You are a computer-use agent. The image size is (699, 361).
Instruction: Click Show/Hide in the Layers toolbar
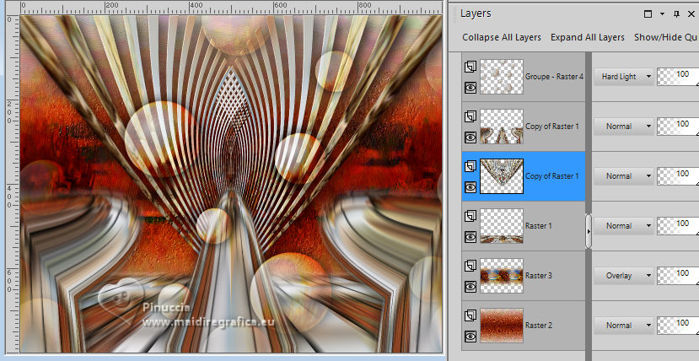665,38
